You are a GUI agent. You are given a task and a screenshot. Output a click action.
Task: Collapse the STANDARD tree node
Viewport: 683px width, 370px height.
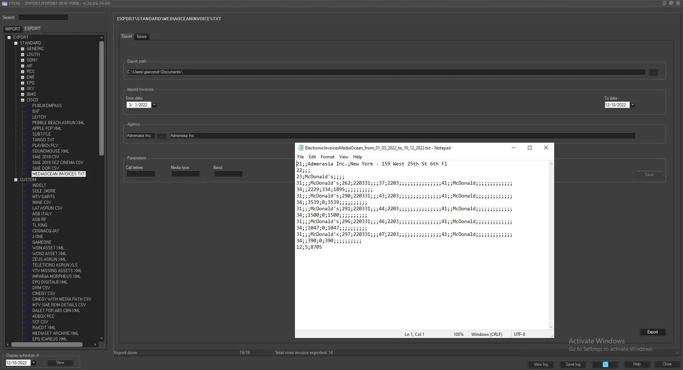coord(16,43)
